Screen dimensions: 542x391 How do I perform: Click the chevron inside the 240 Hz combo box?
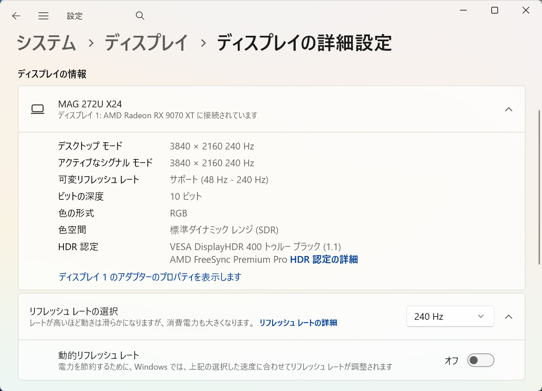pyautogui.click(x=480, y=316)
